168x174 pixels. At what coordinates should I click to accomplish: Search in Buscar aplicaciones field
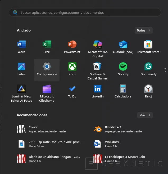point(85,12)
